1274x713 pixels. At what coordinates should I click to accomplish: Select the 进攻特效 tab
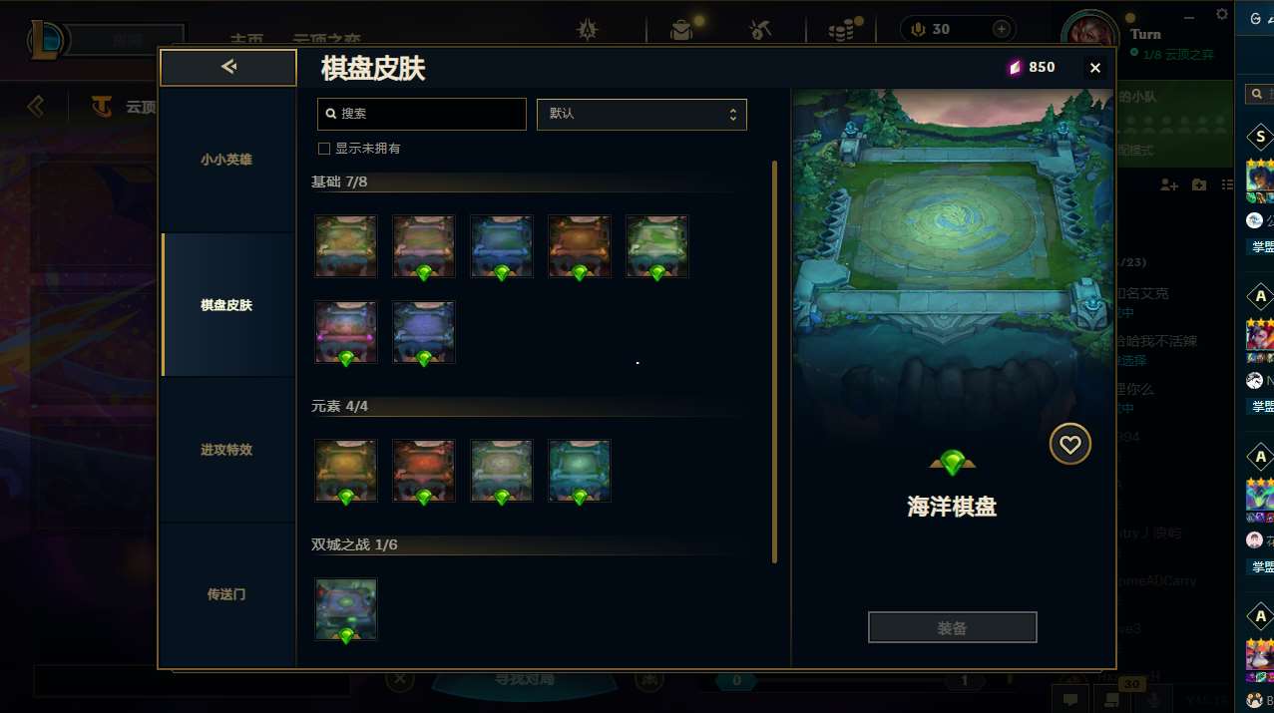pos(226,450)
